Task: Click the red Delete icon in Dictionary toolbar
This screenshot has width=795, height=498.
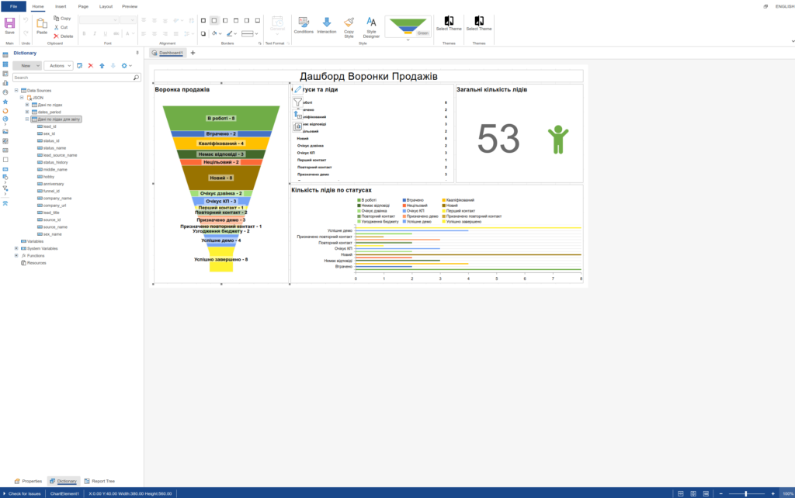Action: pyautogui.click(x=91, y=66)
